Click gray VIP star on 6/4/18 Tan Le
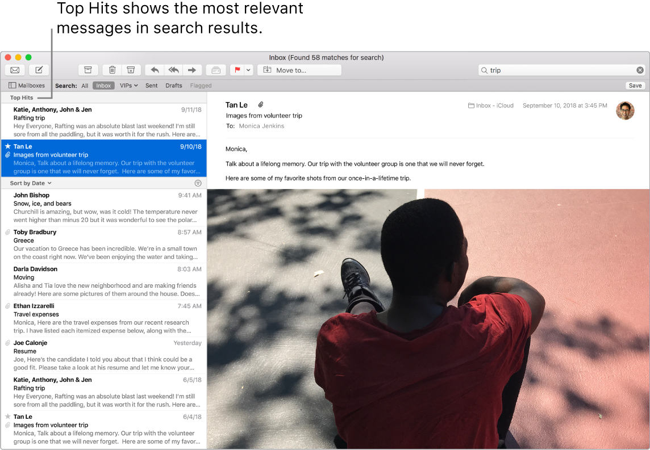 7,417
